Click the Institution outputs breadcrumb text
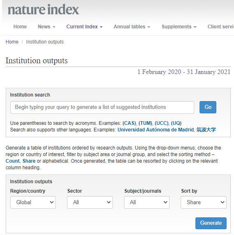Screen dimensions: 234x235 pos(45,42)
